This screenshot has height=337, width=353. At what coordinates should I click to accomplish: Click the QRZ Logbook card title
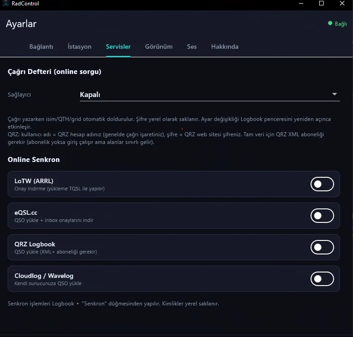click(35, 244)
